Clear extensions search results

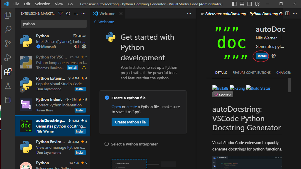click(76, 14)
